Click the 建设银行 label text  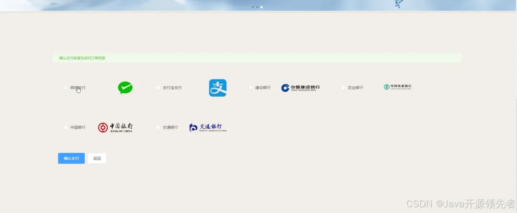tap(263, 88)
